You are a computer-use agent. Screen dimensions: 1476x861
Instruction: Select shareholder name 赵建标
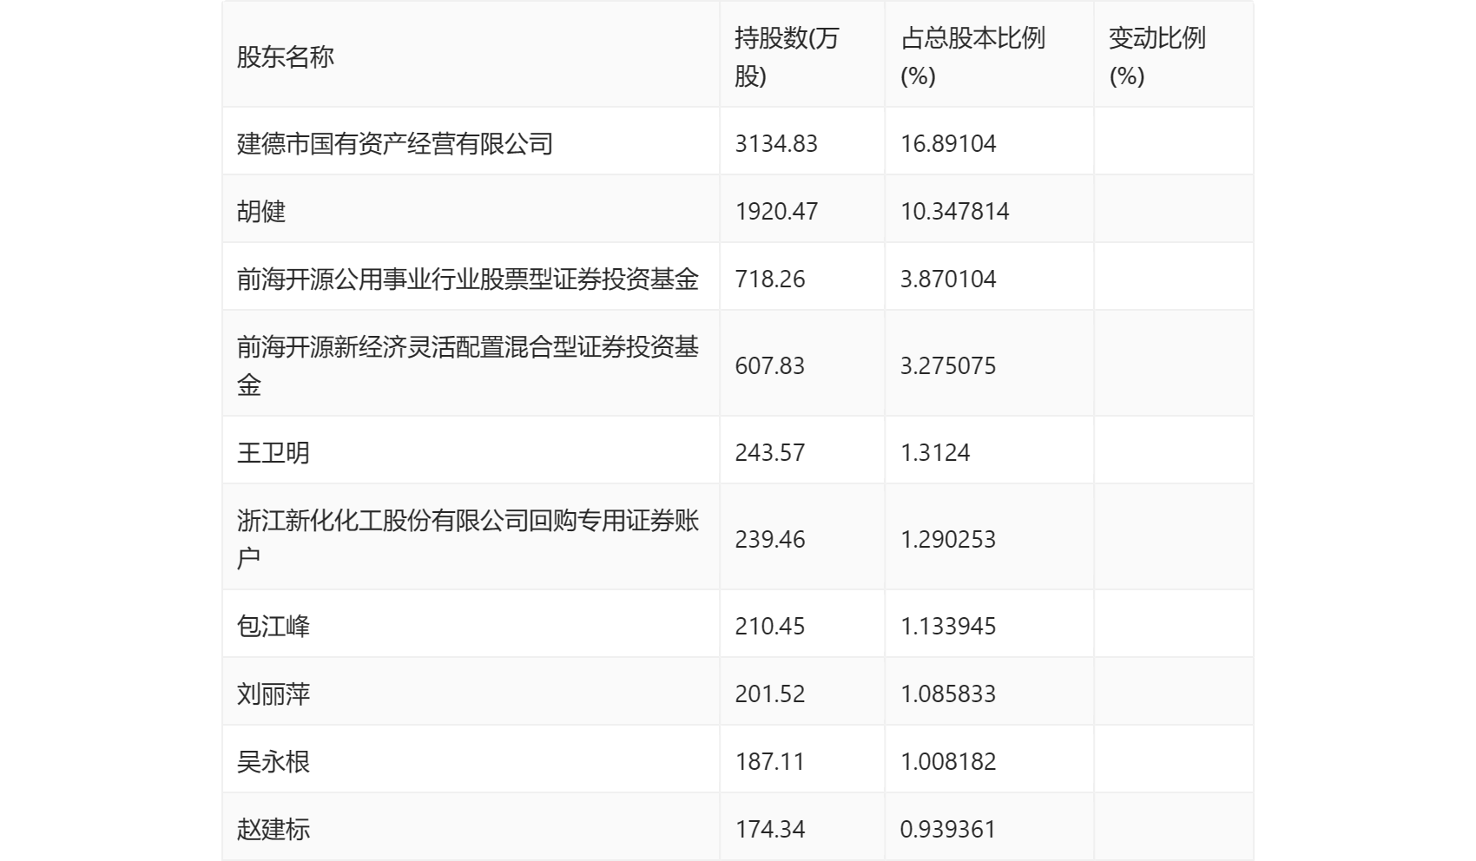click(273, 829)
